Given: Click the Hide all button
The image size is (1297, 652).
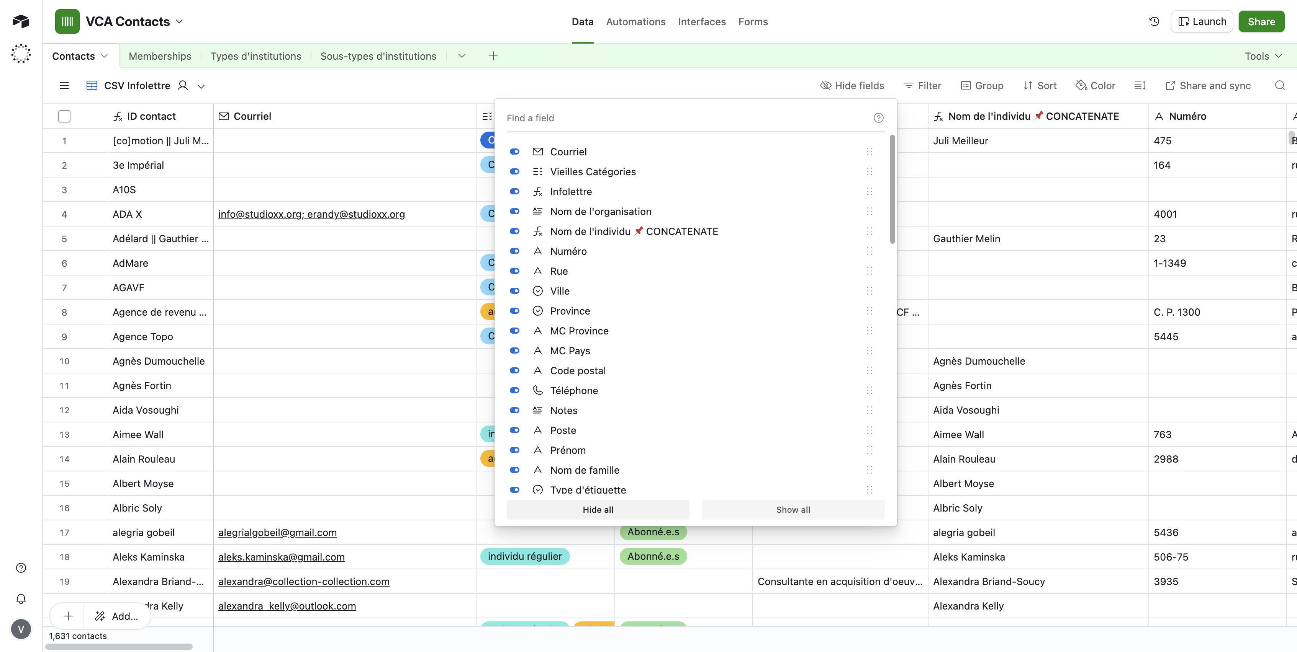Looking at the screenshot, I should [x=598, y=510].
